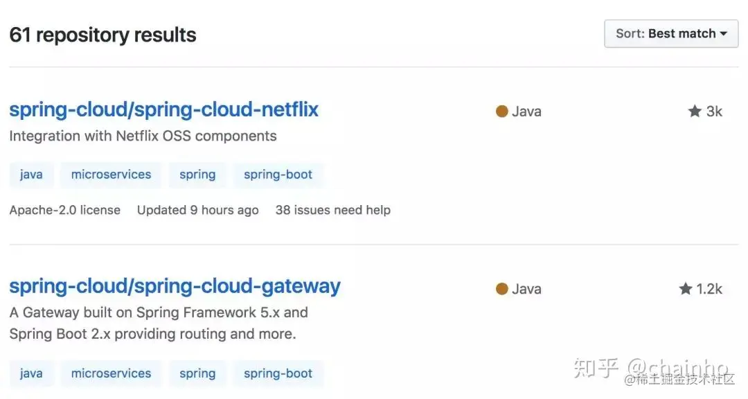This screenshot has height=399, width=748.
Task: Open spring-cloud/spring-cloud-gateway repository link
Action: 175,286
